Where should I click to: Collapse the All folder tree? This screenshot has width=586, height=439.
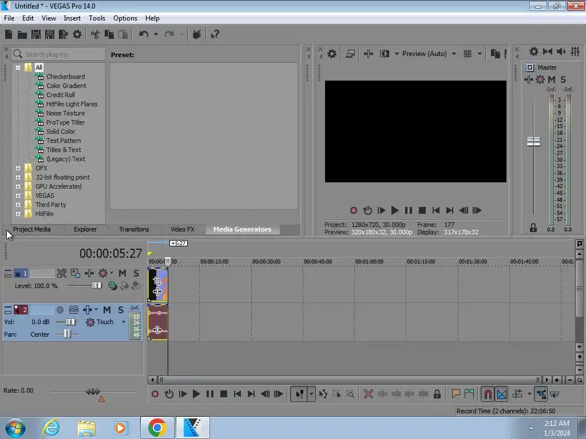[x=18, y=67]
